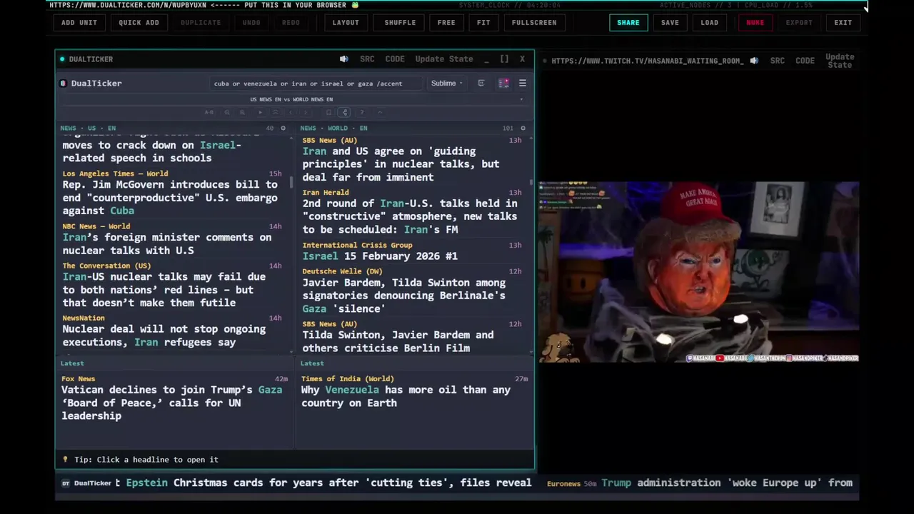The height and width of the screenshot is (514, 914).
Task: Open the headline Why Venezuela has more oil
Action: tap(406, 396)
